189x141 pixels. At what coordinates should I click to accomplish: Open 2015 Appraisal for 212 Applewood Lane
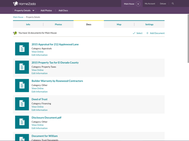tap(55, 44)
